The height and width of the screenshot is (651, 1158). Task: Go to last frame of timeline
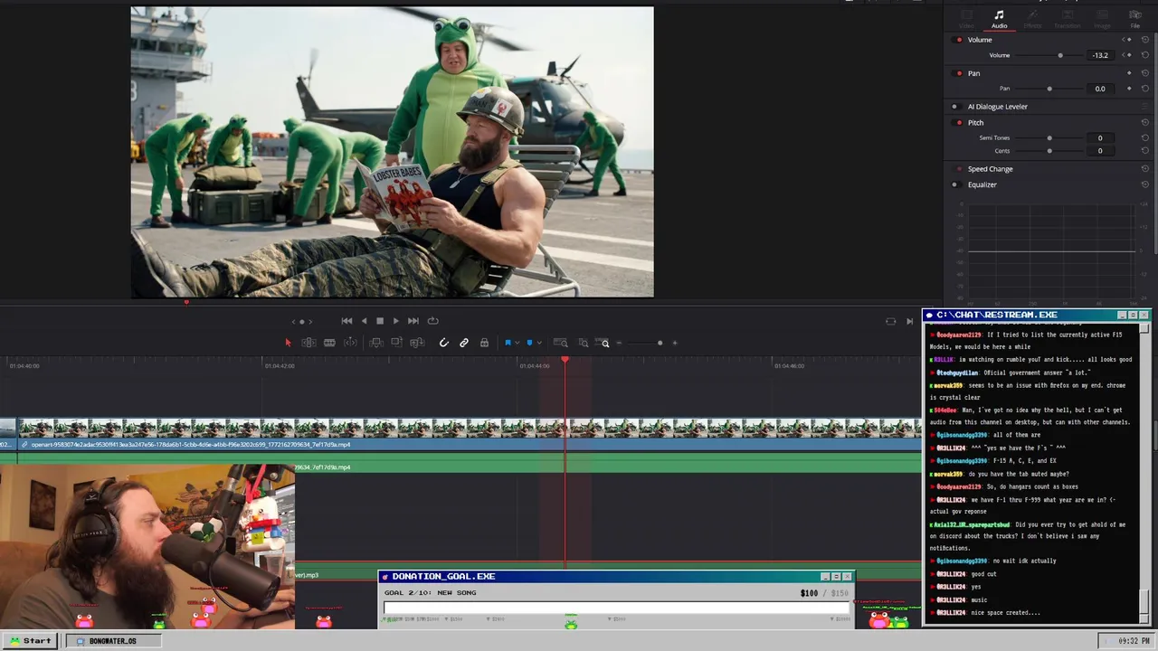[413, 321]
